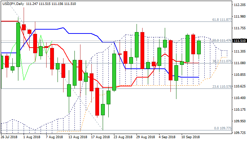The height and width of the screenshot is (141, 247).
Task: Click the 110.400 price axis label
Action: pyautogui.click(x=239, y=98)
